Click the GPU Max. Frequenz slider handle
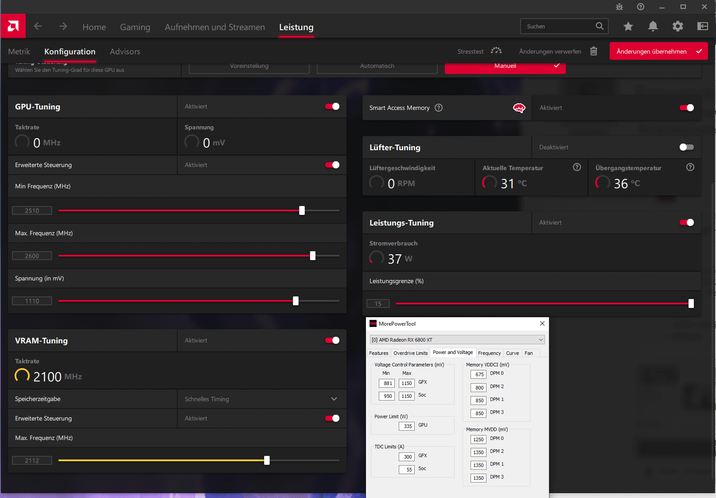This screenshot has width=716, height=498. click(313, 256)
